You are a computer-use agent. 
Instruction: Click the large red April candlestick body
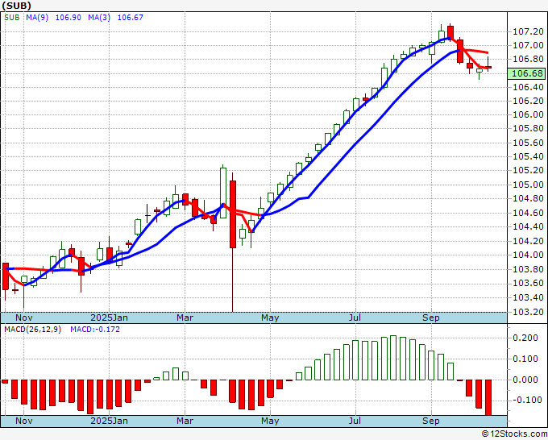tap(233, 214)
